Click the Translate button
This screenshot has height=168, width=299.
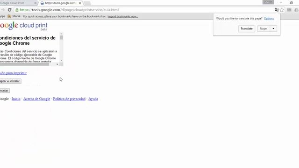coord(247,28)
